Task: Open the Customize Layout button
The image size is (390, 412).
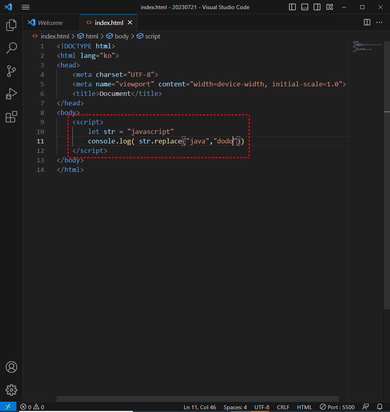Action: pos(329,7)
